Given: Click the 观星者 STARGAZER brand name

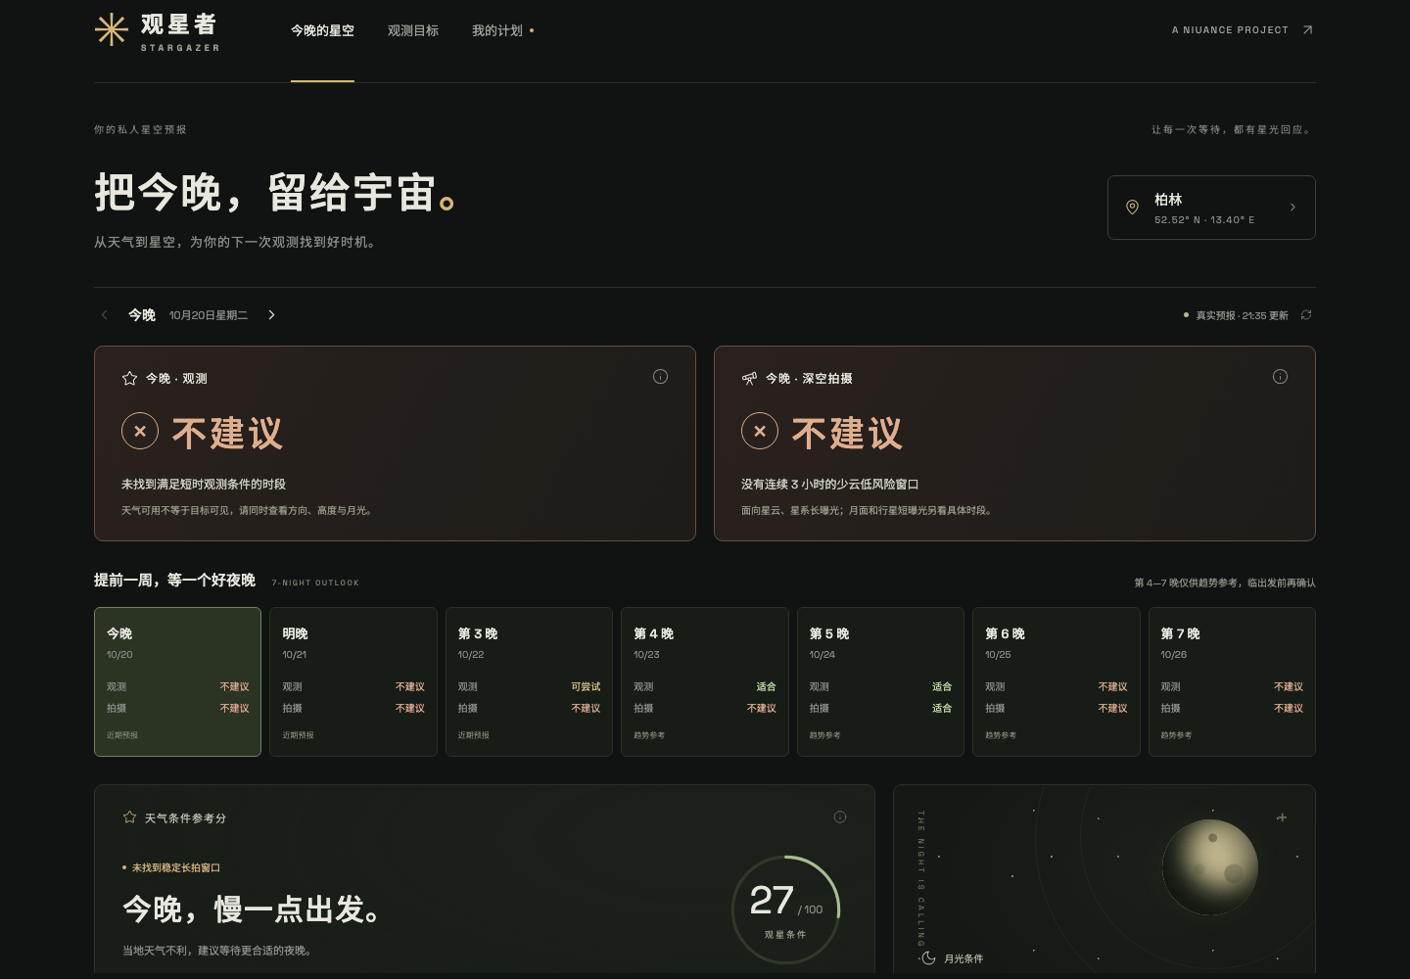Looking at the screenshot, I should point(180,31).
